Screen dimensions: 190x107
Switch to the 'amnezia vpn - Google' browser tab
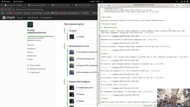click(x=15, y=5)
